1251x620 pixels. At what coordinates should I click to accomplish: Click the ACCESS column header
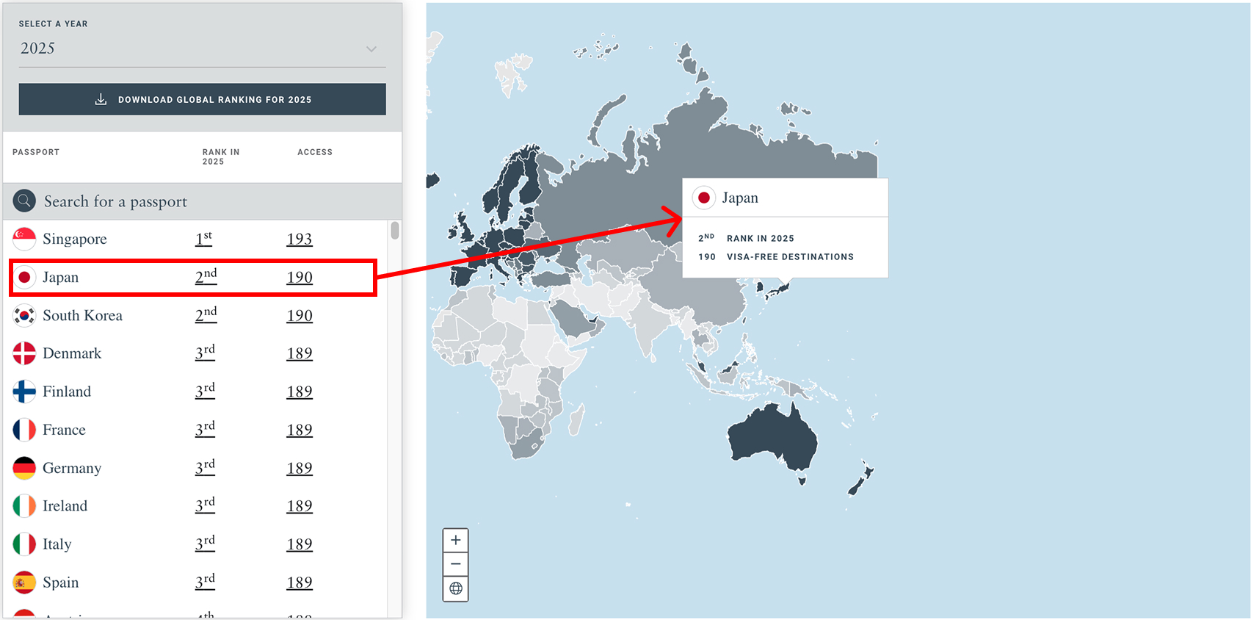pyautogui.click(x=315, y=152)
